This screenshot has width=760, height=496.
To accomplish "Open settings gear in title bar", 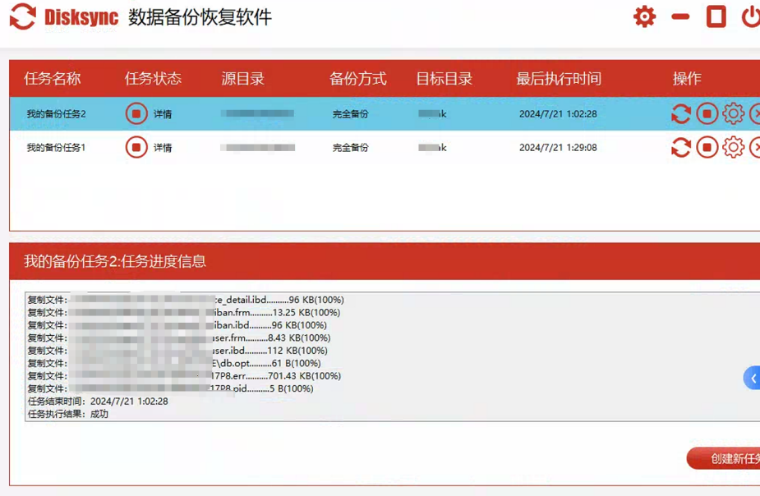I will pos(644,16).
